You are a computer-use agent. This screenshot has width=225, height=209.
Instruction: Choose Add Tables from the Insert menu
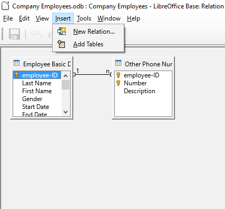click(89, 44)
